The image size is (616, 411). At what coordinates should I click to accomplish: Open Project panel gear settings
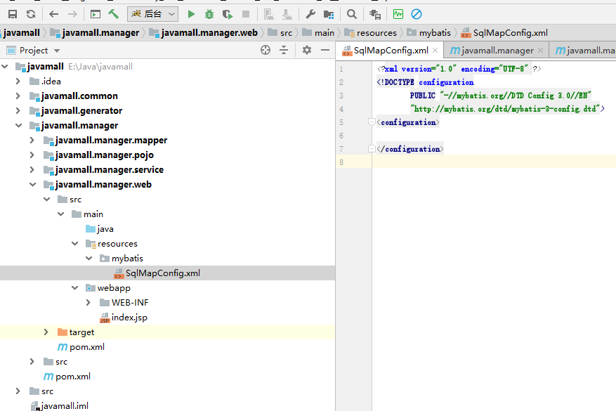coord(306,50)
